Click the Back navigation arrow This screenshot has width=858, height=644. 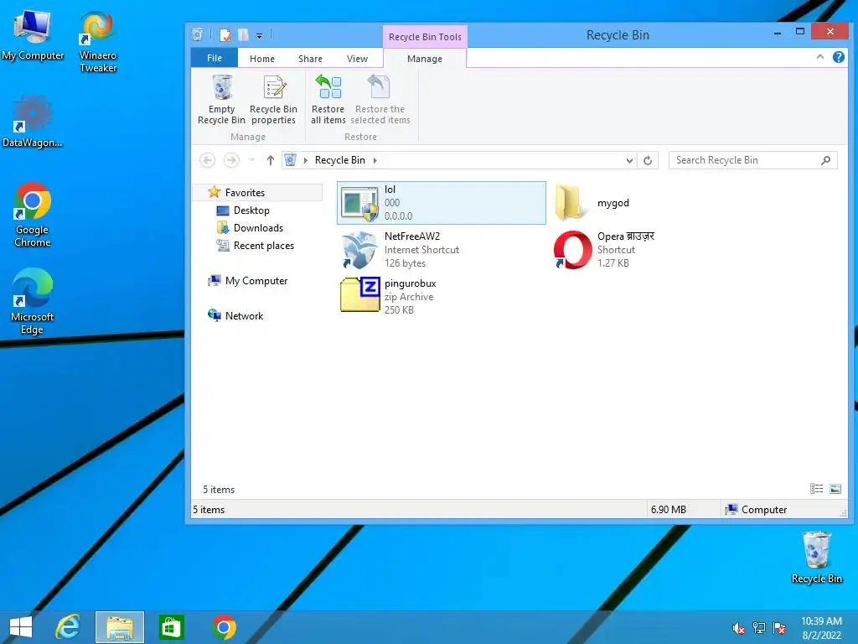208,160
